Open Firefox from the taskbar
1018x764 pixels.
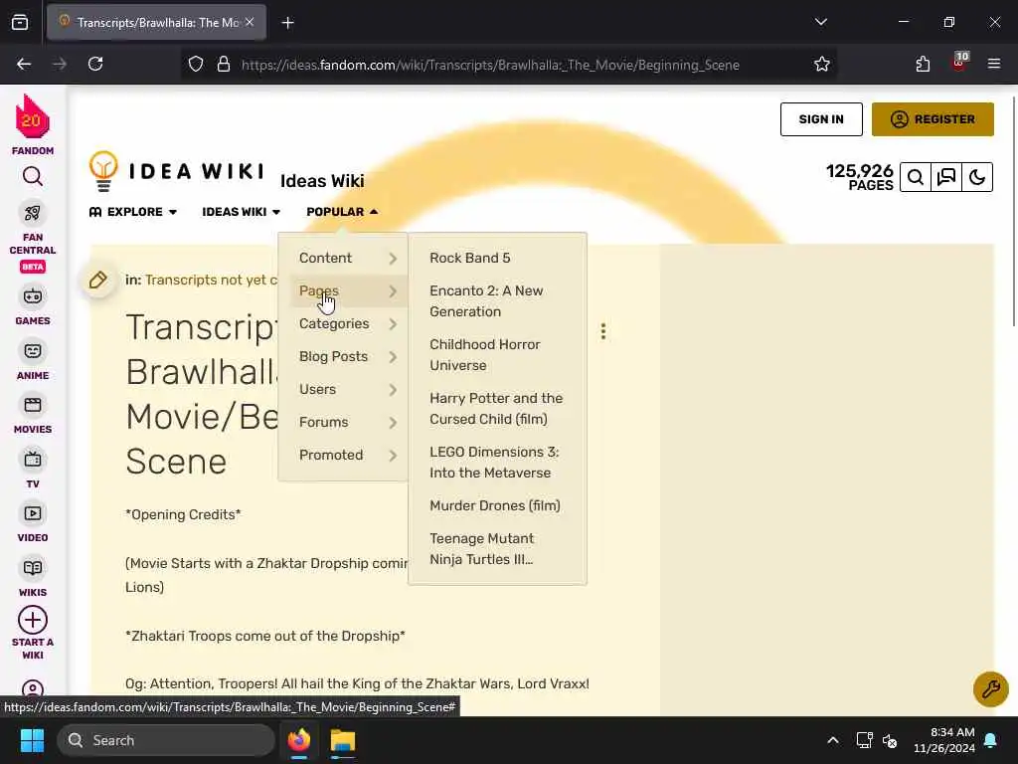[298, 740]
